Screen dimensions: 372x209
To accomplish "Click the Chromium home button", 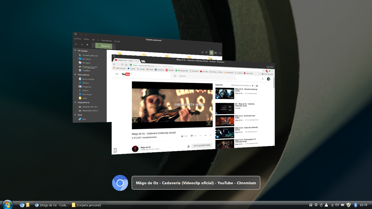I will tap(126, 65).
